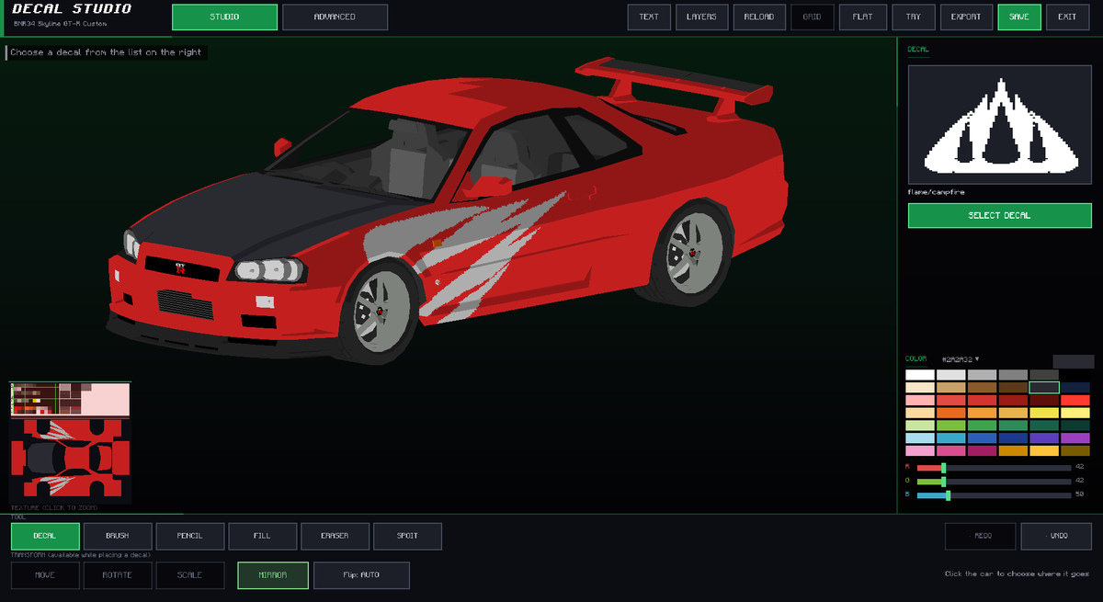Image resolution: width=1103 pixels, height=602 pixels.
Task: Click the car texture map thumbnail to zoom
Action: (70, 460)
